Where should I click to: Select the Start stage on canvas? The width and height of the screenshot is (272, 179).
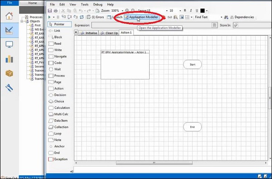point(192,65)
